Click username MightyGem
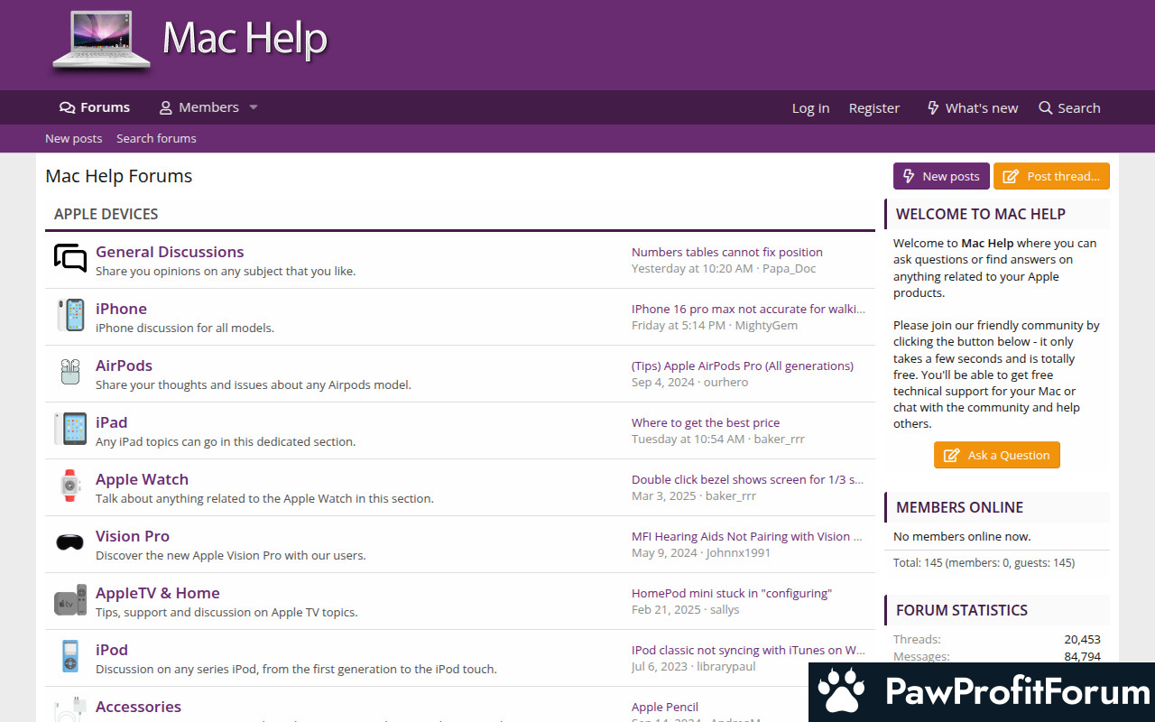The height and width of the screenshot is (722, 1155). (x=766, y=325)
